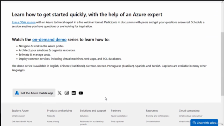The height and width of the screenshot is (126, 224).
Task: Follow the Join a Q&A session link
Action: (23, 22)
